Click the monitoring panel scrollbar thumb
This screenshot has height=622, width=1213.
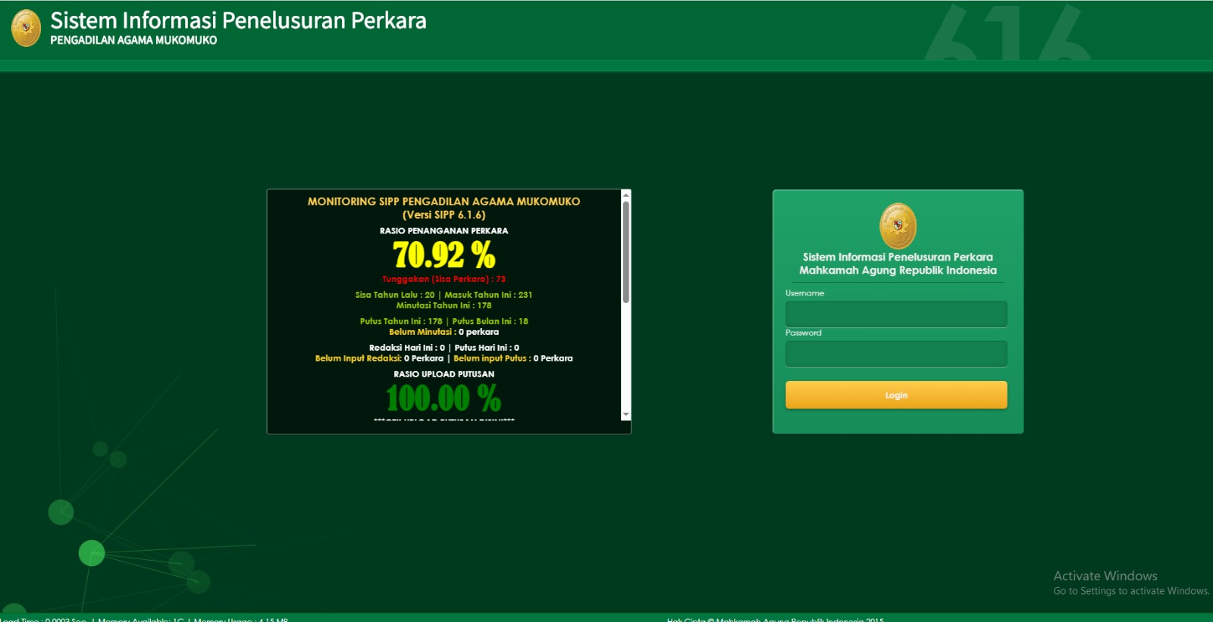pos(625,252)
